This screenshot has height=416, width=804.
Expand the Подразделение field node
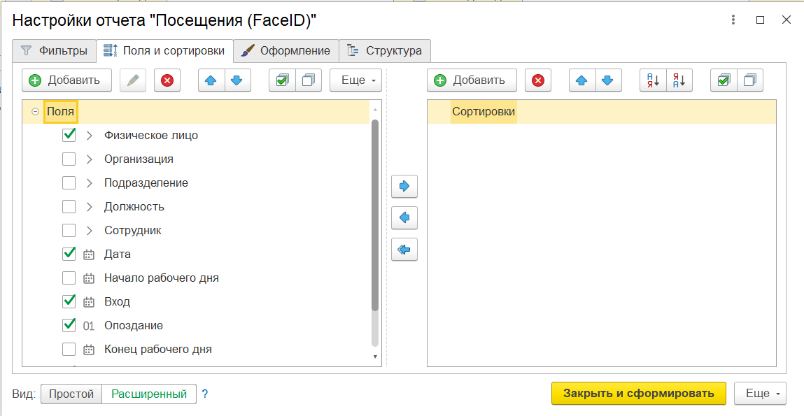point(89,183)
